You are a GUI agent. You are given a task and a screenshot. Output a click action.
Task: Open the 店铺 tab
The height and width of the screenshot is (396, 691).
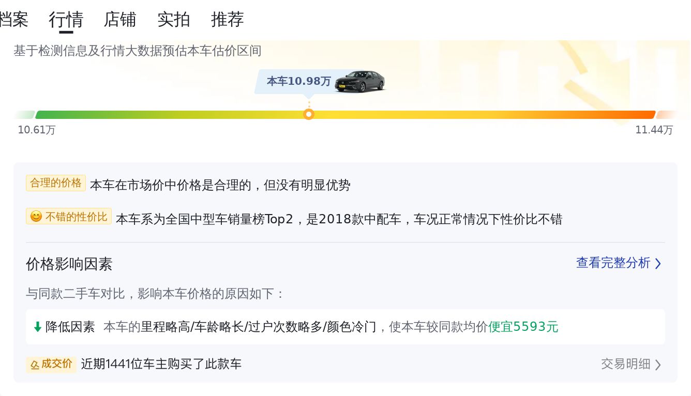coord(119,20)
